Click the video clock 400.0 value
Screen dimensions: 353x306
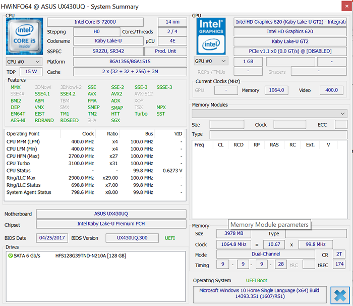(x=331, y=90)
